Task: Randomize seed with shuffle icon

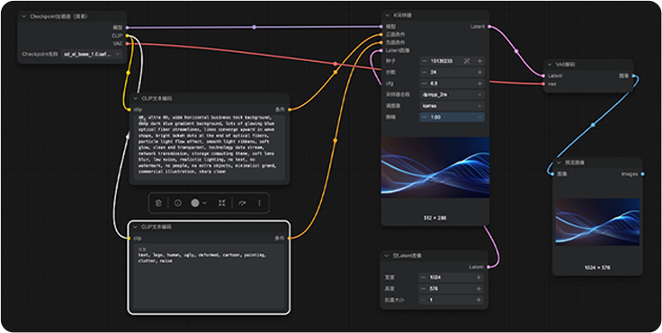Action: (x=467, y=61)
